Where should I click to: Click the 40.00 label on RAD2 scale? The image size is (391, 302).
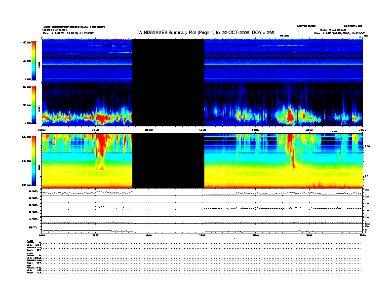pos(27,42)
